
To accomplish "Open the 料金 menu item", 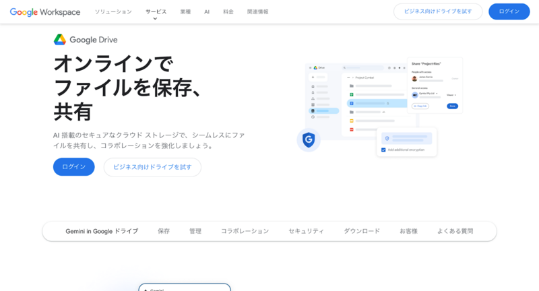I will click(228, 11).
